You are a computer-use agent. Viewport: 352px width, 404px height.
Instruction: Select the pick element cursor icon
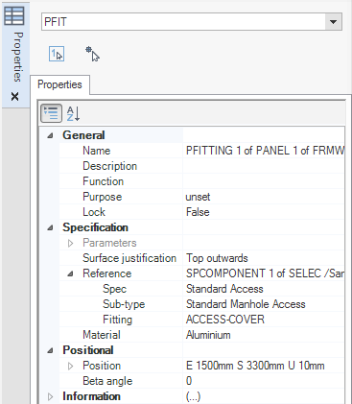click(92, 54)
